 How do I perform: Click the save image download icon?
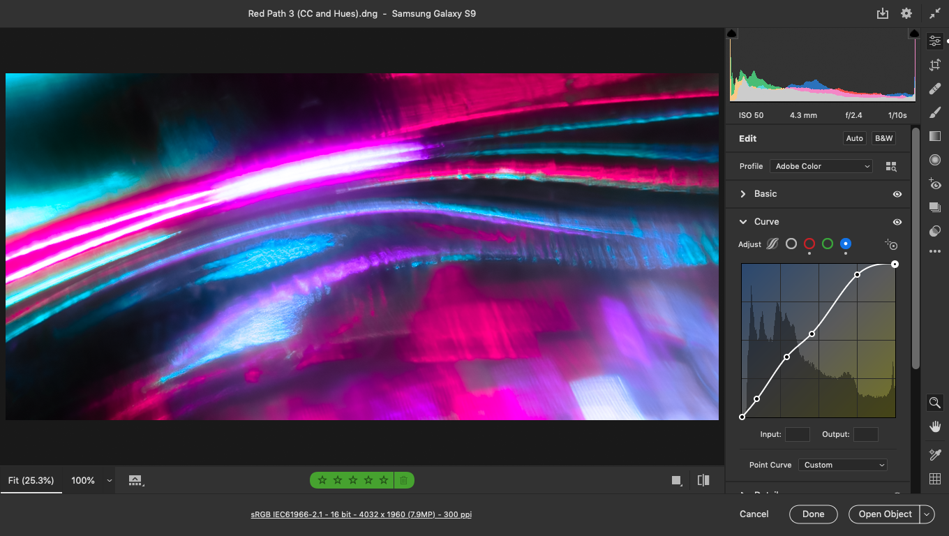coord(883,13)
